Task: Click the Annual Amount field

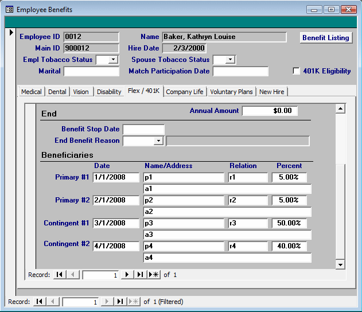Action: click(x=270, y=111)
